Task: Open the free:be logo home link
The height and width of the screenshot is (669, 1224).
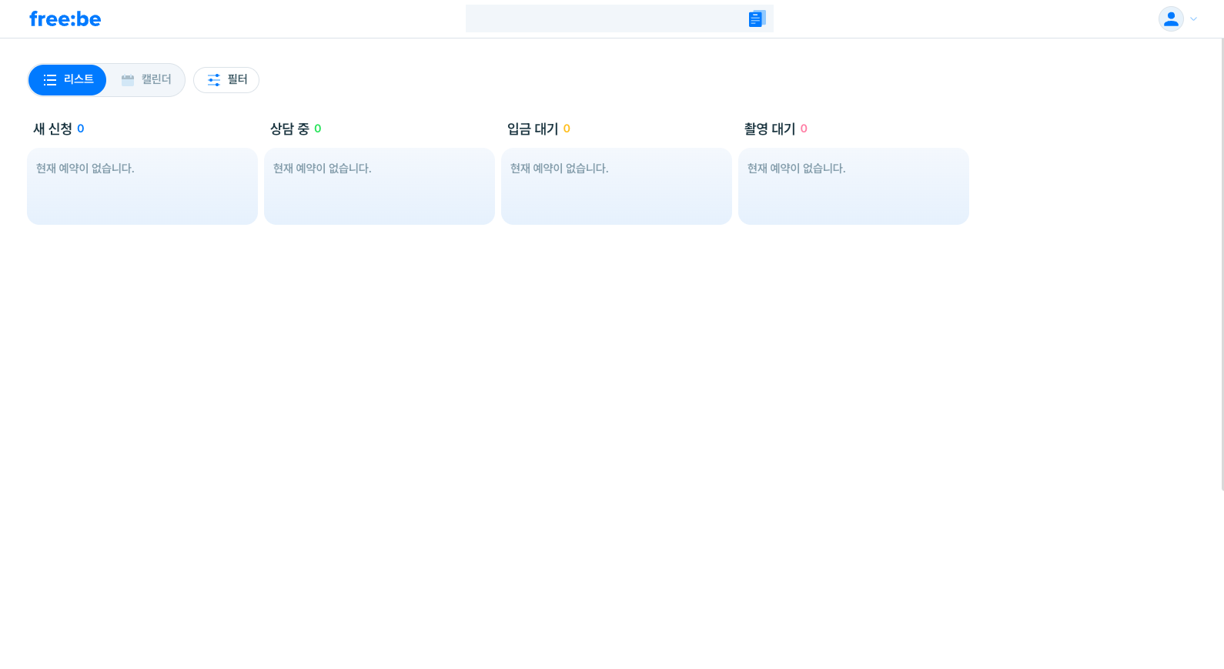Action: 65,19
